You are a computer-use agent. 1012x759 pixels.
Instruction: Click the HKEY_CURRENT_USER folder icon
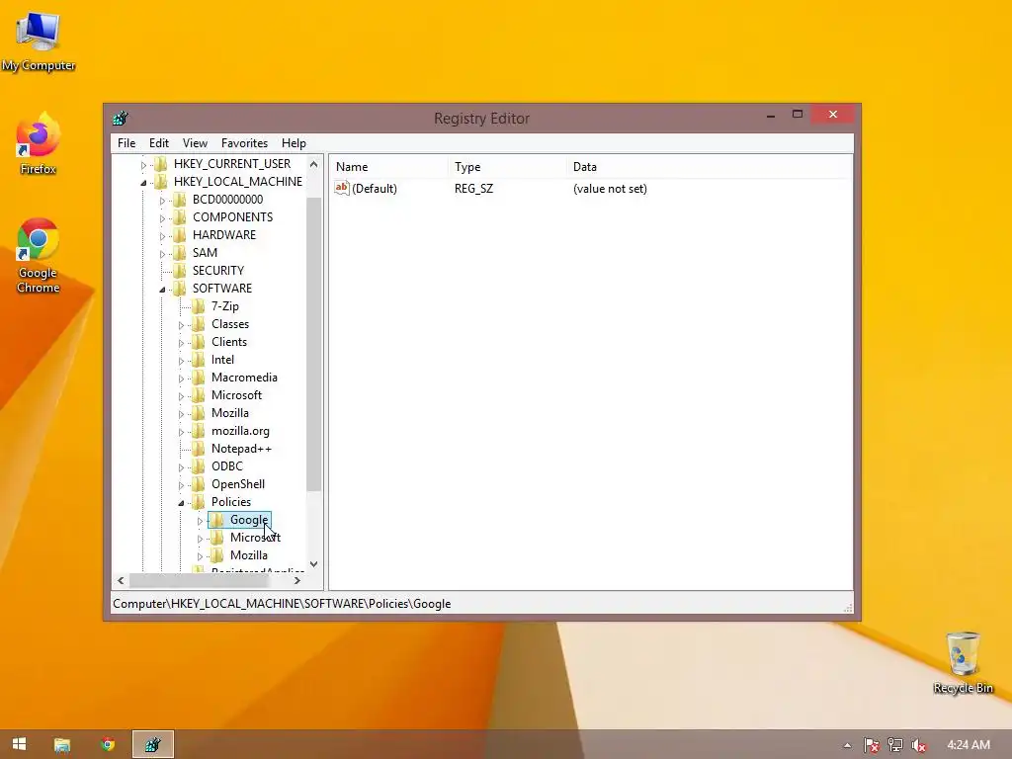[161, 164]
